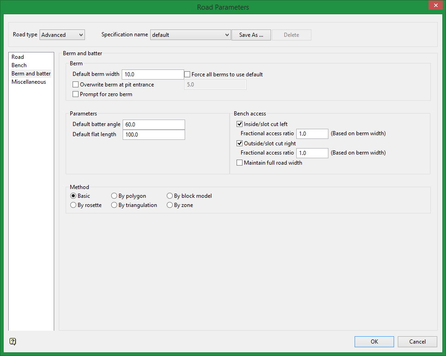Select By rosette radio option
This screenshot has width=446, height=356.
73,205
